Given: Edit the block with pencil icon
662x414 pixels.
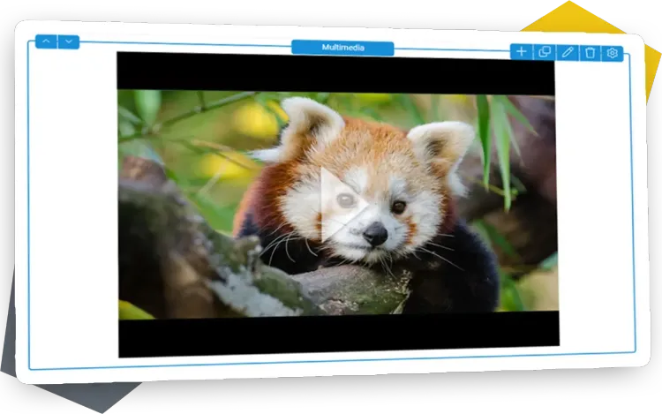Looking at the screenshot, I should [567, 52].
